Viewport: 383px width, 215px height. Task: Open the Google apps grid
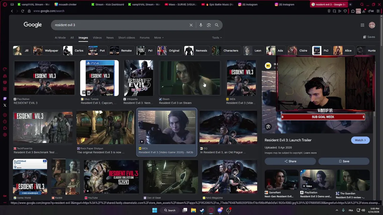click(362, 25)
